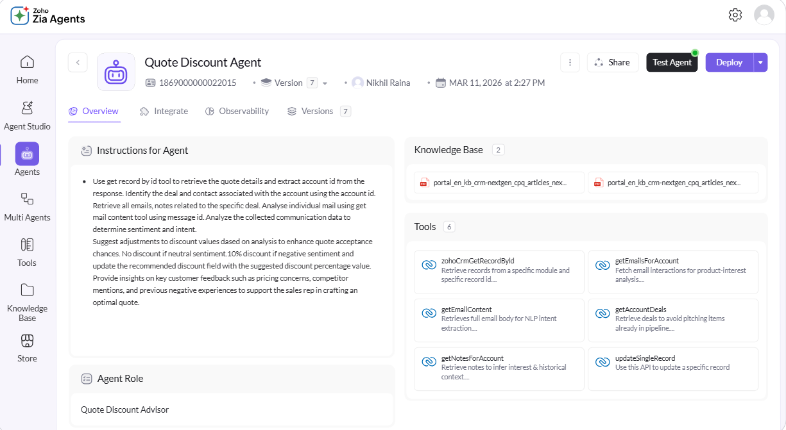This screenshot has width=786, height=430.
Task: Click the Agent Role heading text
Action: 120,379
